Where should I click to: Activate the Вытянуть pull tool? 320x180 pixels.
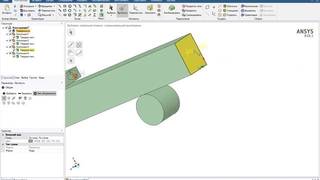[122, 10]
